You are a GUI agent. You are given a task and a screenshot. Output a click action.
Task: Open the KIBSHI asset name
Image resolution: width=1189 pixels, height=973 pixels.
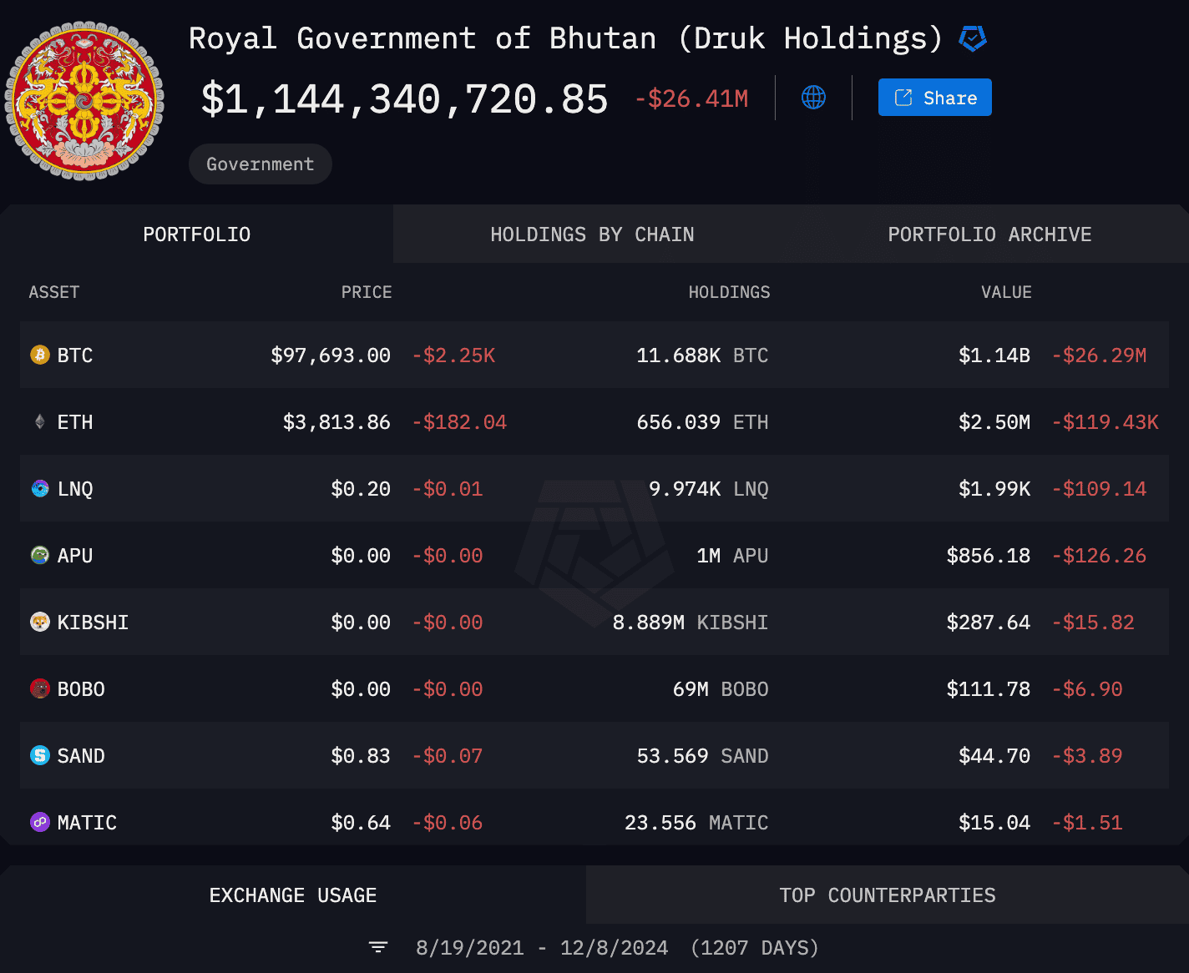[93, 623]
